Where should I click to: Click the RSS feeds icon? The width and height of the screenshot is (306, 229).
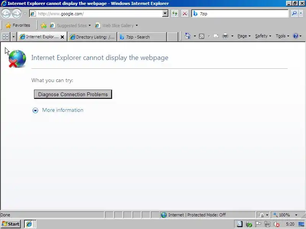click(x=202, y=36)
